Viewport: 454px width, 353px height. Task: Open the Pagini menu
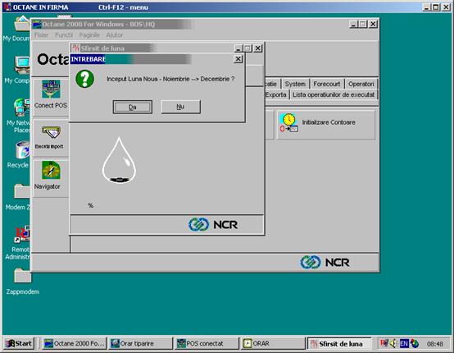coord(89,35)
